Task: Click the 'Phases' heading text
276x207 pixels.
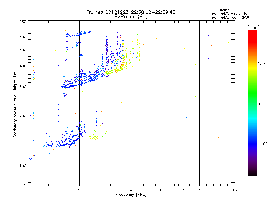Action: (x=223, y=10)
